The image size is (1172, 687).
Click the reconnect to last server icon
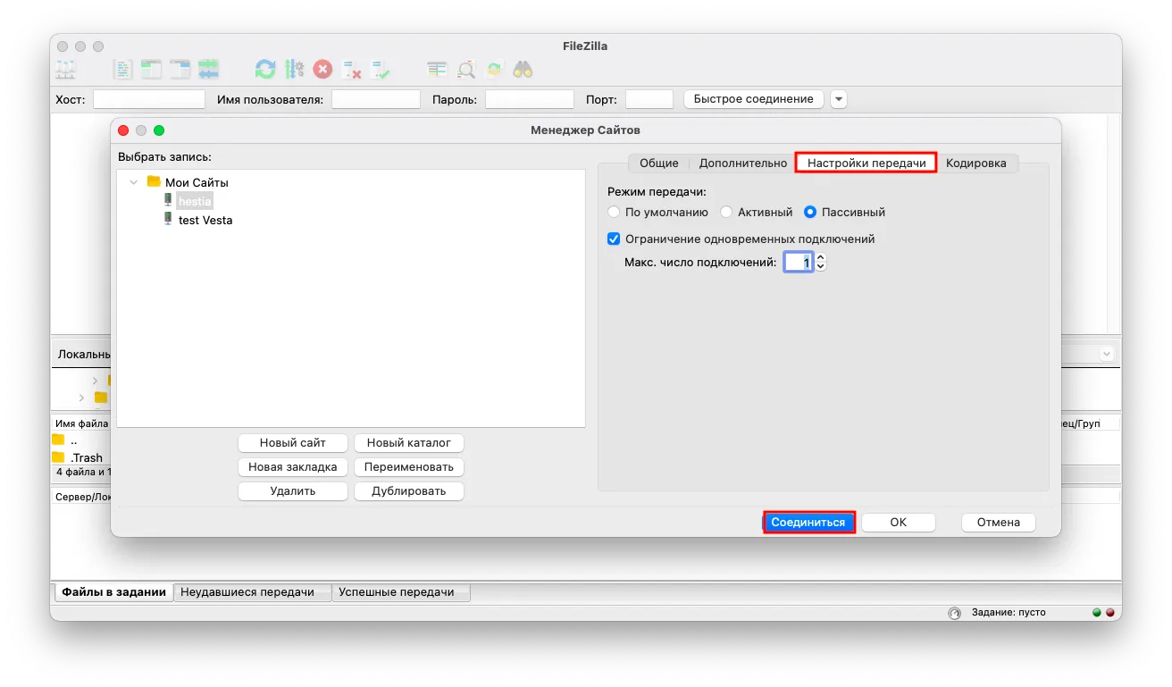pos(381,69)
